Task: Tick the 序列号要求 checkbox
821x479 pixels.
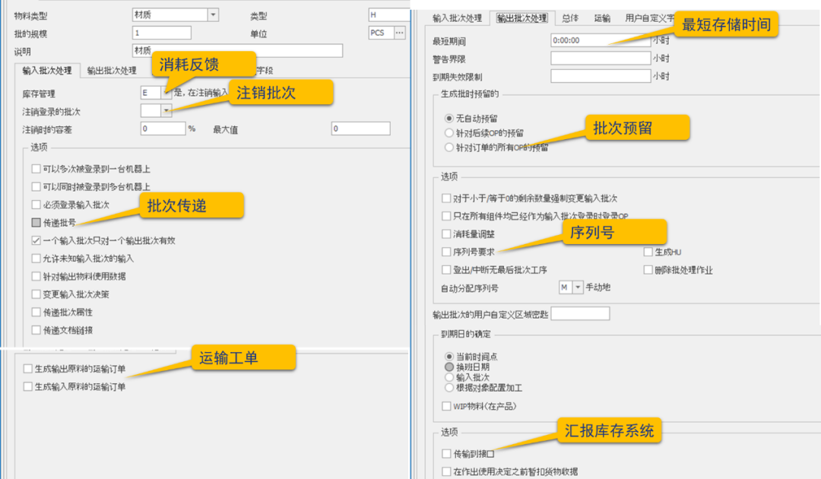Action: coord(446,252)
